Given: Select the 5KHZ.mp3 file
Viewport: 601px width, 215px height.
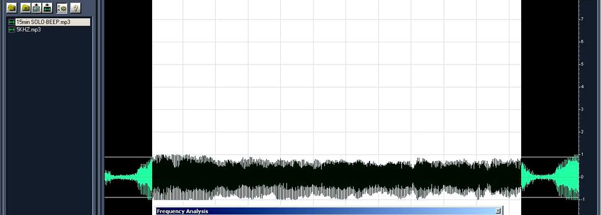Looking at the screenshot, I should [28, 29].
